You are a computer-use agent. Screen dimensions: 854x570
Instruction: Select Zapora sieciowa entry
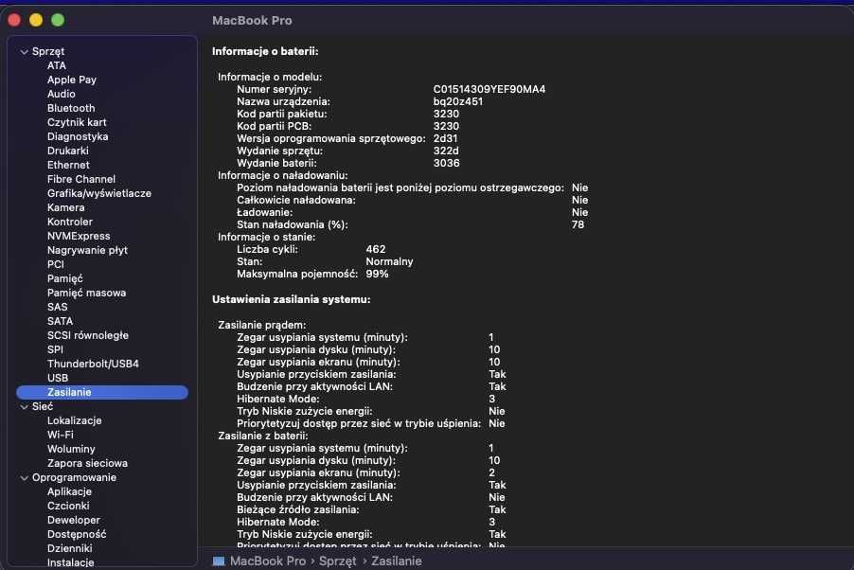[x=87, y=463]
